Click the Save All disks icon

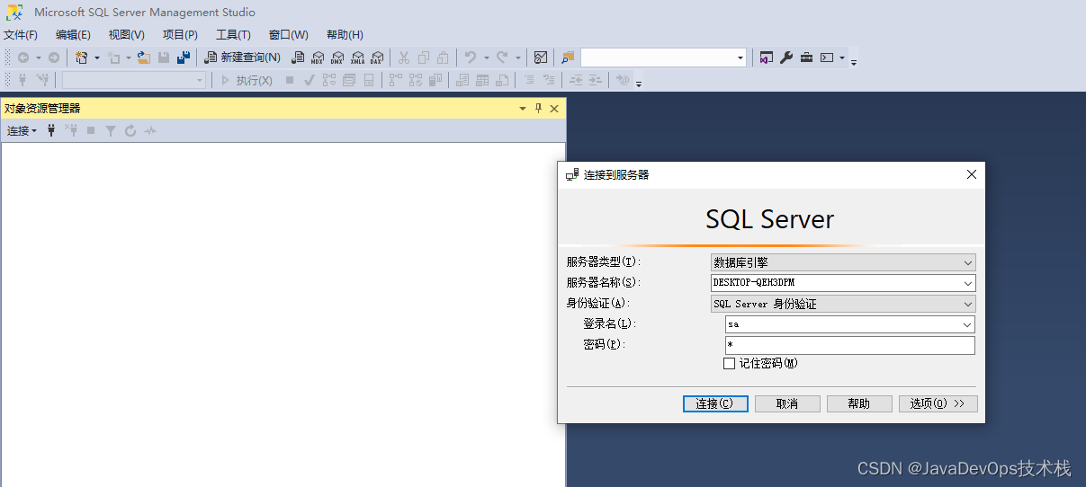[x=184, y=58]
